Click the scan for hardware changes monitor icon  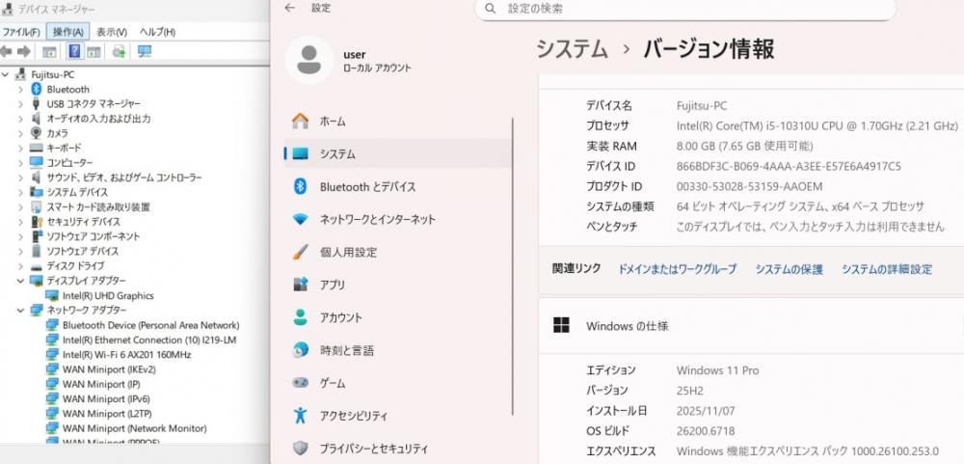[144, 51]
